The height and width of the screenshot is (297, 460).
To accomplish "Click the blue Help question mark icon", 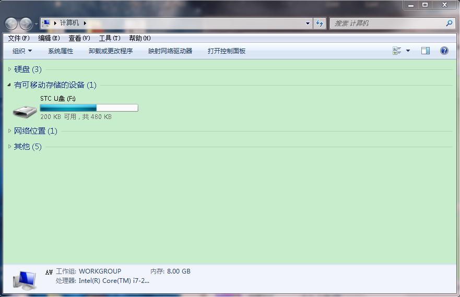I will [444, 51].
